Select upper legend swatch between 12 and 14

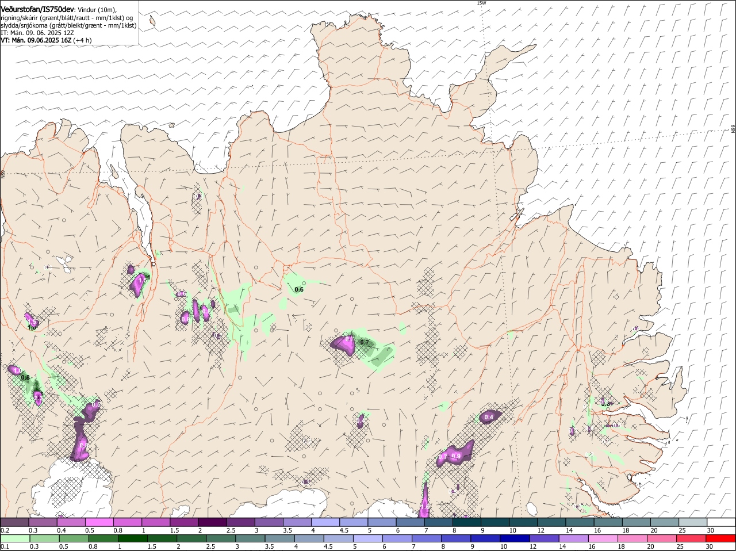551,522
